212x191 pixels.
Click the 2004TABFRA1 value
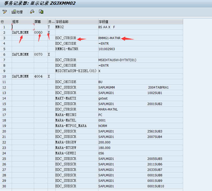pos(158,88)
